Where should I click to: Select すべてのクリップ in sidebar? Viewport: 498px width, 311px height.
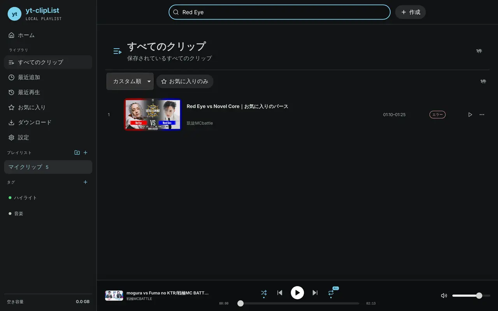click(x=48, y=62)
